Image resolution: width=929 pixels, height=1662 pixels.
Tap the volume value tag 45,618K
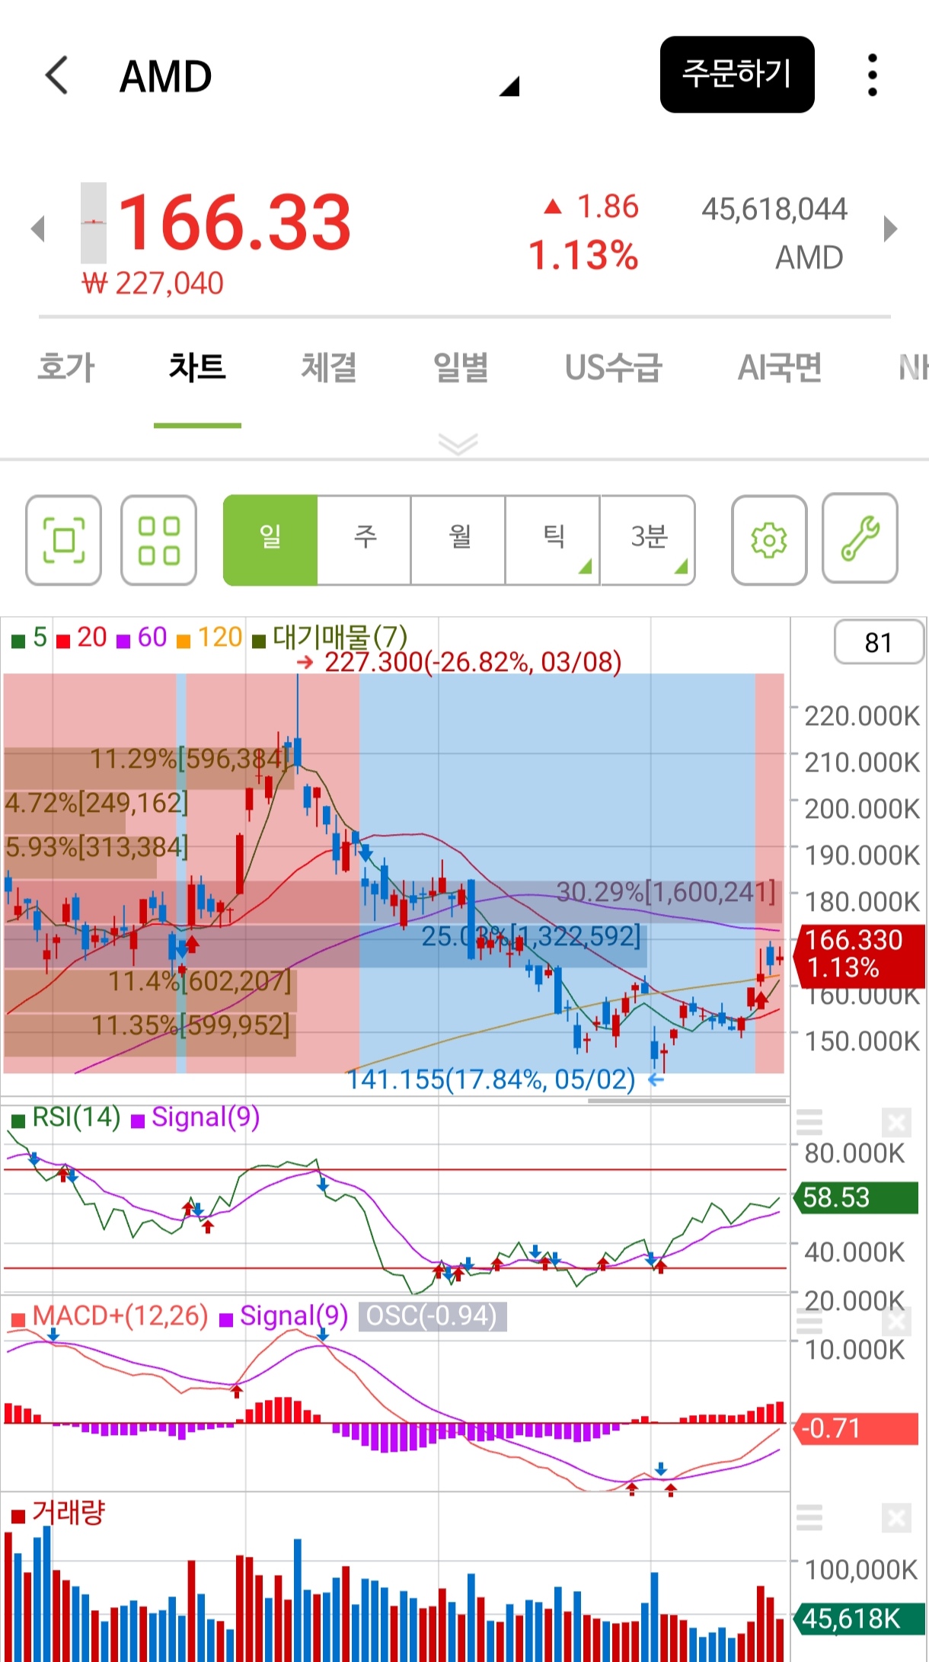[x=860, y=1619]
